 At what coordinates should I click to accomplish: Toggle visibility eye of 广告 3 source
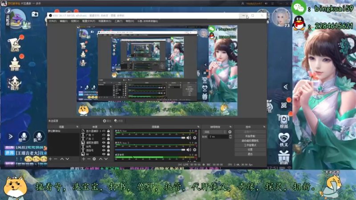(104, 135)
